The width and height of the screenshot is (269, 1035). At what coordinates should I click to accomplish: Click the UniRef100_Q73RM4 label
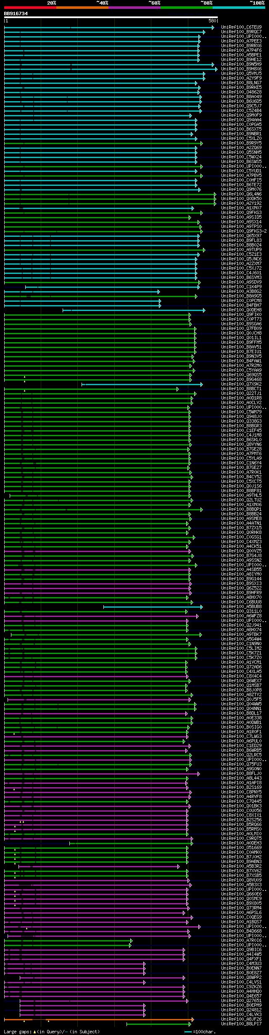click(241, 908)
